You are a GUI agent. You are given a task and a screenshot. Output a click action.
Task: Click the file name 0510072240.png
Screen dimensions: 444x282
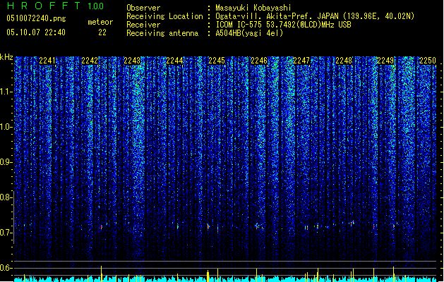point(36,18)
